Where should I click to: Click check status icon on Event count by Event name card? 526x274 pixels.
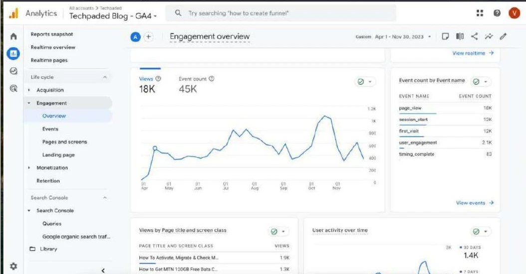pyautogui.click(x=476, y=82)
